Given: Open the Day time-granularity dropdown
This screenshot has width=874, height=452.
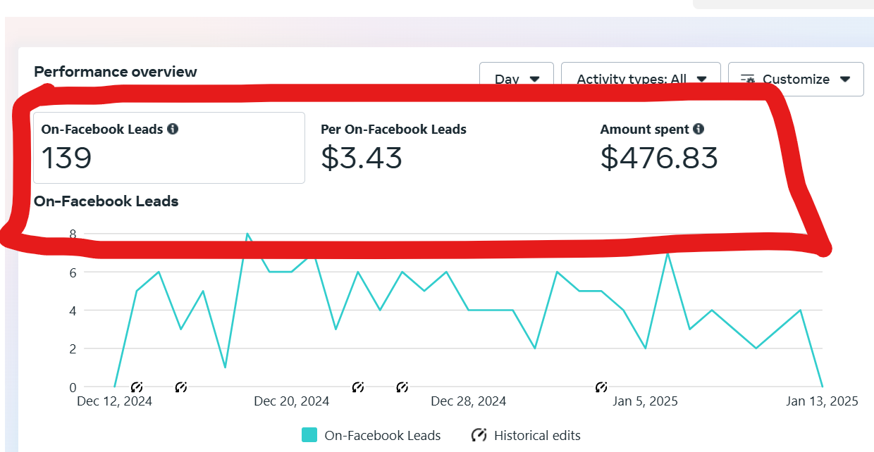Looking at the screenshot, I should [x=517, y=79].
